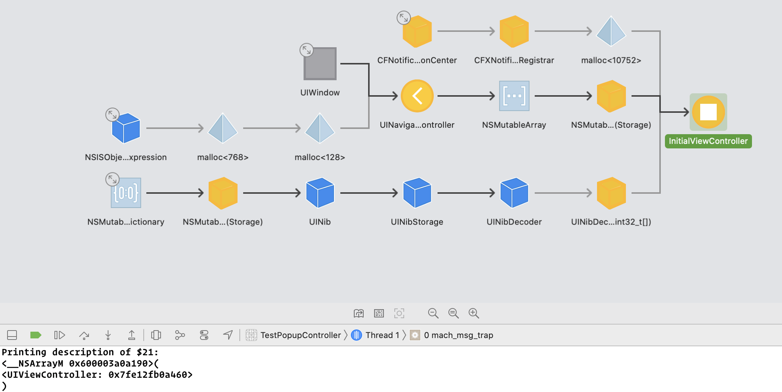Select the CFXNotifi...Registrar node
Screen dimensions: 782x392
(x=514, y=31)
